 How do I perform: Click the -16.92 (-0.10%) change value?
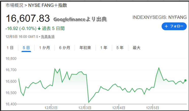pyautogui.click(x=21, y=28)
